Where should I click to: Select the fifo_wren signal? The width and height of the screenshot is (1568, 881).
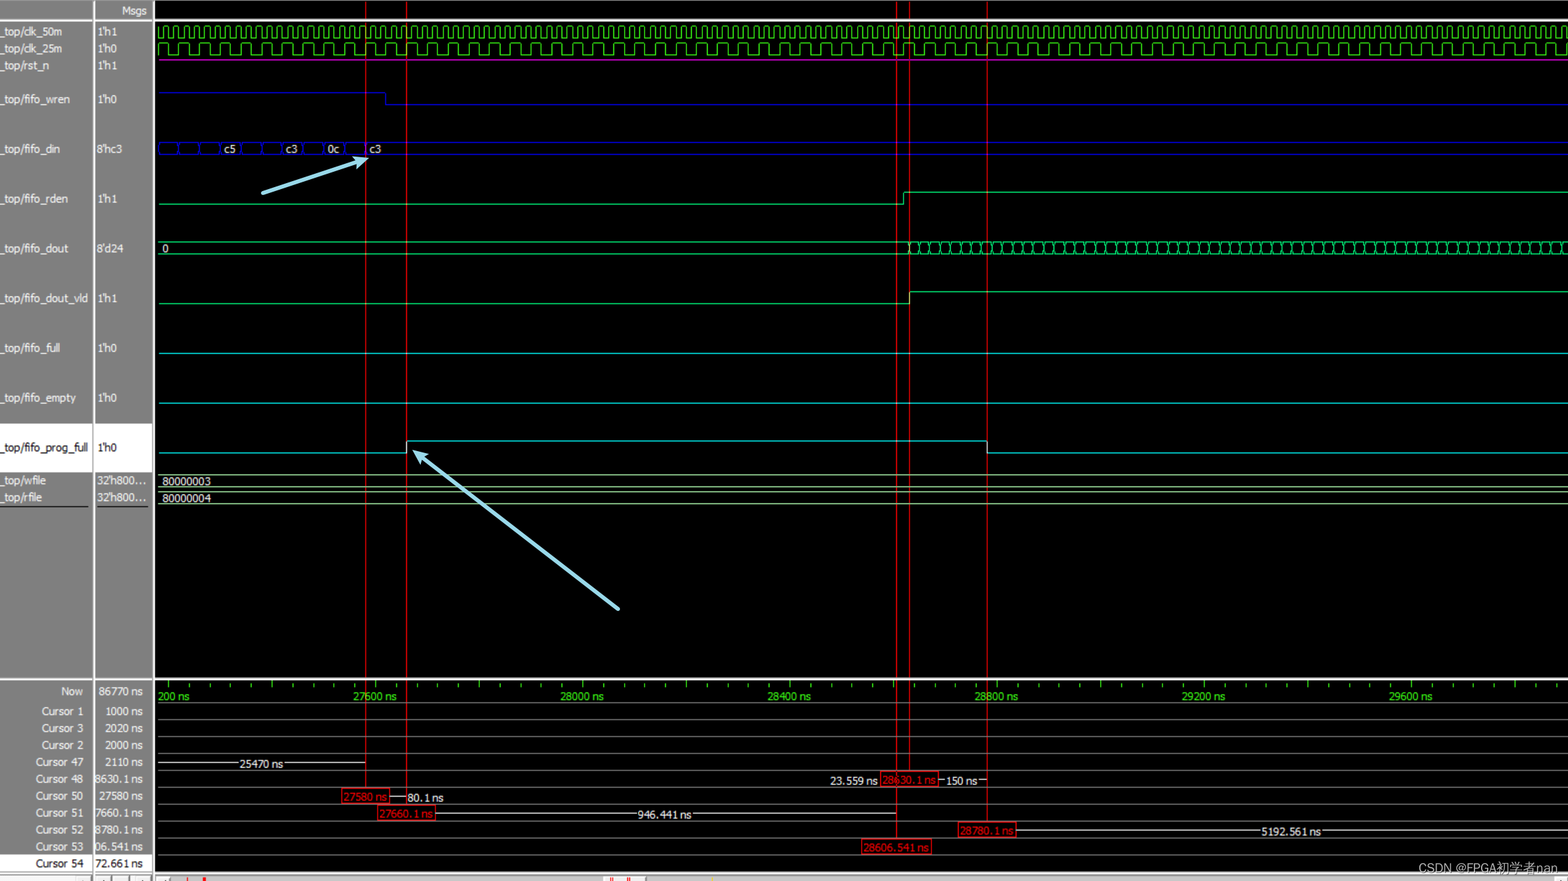coord(36,99)
